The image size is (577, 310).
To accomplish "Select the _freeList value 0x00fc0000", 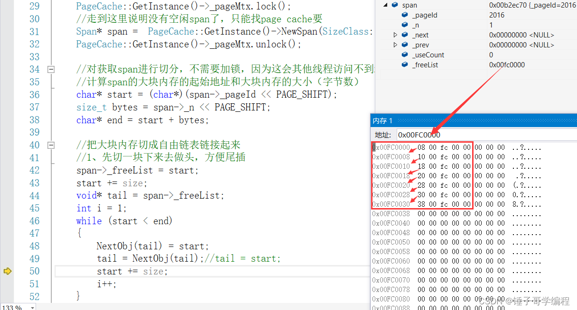I will tap(507, 65).
